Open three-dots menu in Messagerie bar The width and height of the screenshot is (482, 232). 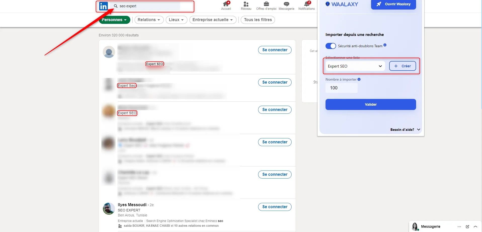(459, 226)
